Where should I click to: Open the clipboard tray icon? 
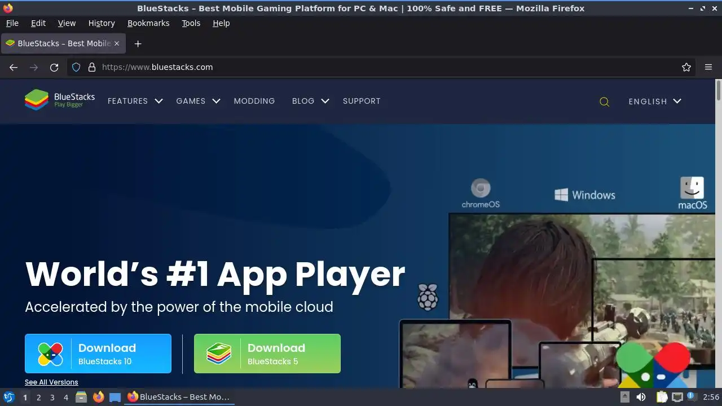(662, 397)
